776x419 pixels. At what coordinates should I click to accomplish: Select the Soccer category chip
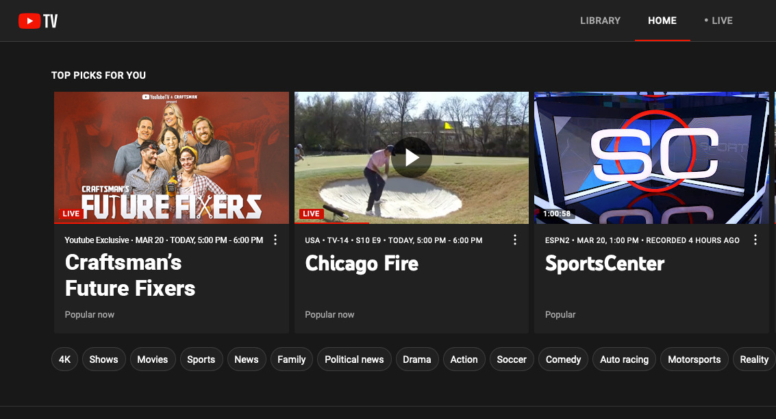point(512,359)
